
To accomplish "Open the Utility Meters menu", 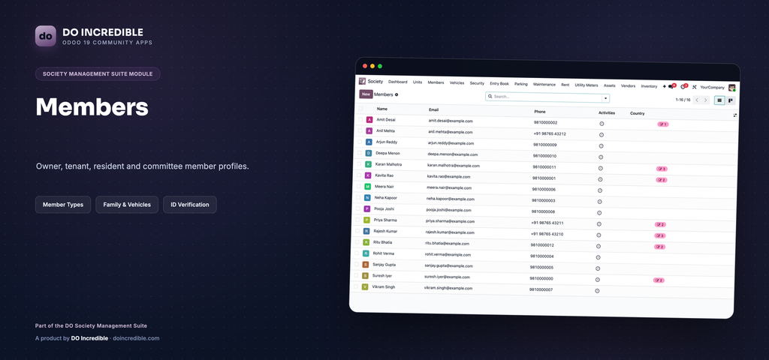I will [x=587, y=85].
